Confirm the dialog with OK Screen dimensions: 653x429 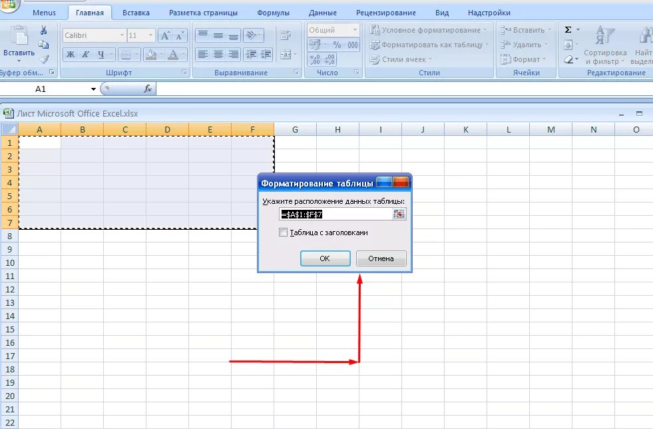tap(326, 258)
